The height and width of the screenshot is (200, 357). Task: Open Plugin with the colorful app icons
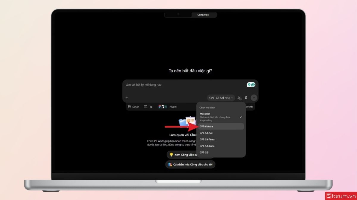tap(167, 107)
